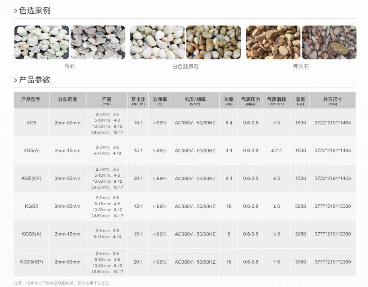Select the KGS5 model cell
Screen dimensions: 368x287
point(31,206)
